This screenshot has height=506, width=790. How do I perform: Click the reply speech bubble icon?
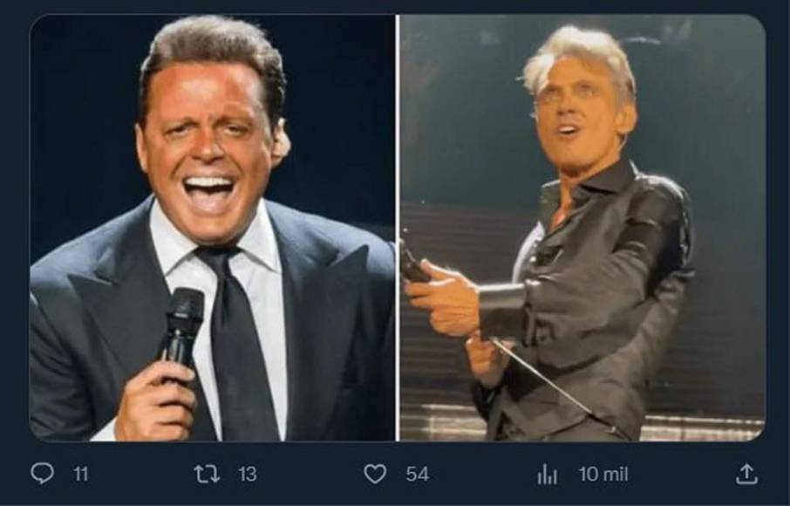[42, 474]
